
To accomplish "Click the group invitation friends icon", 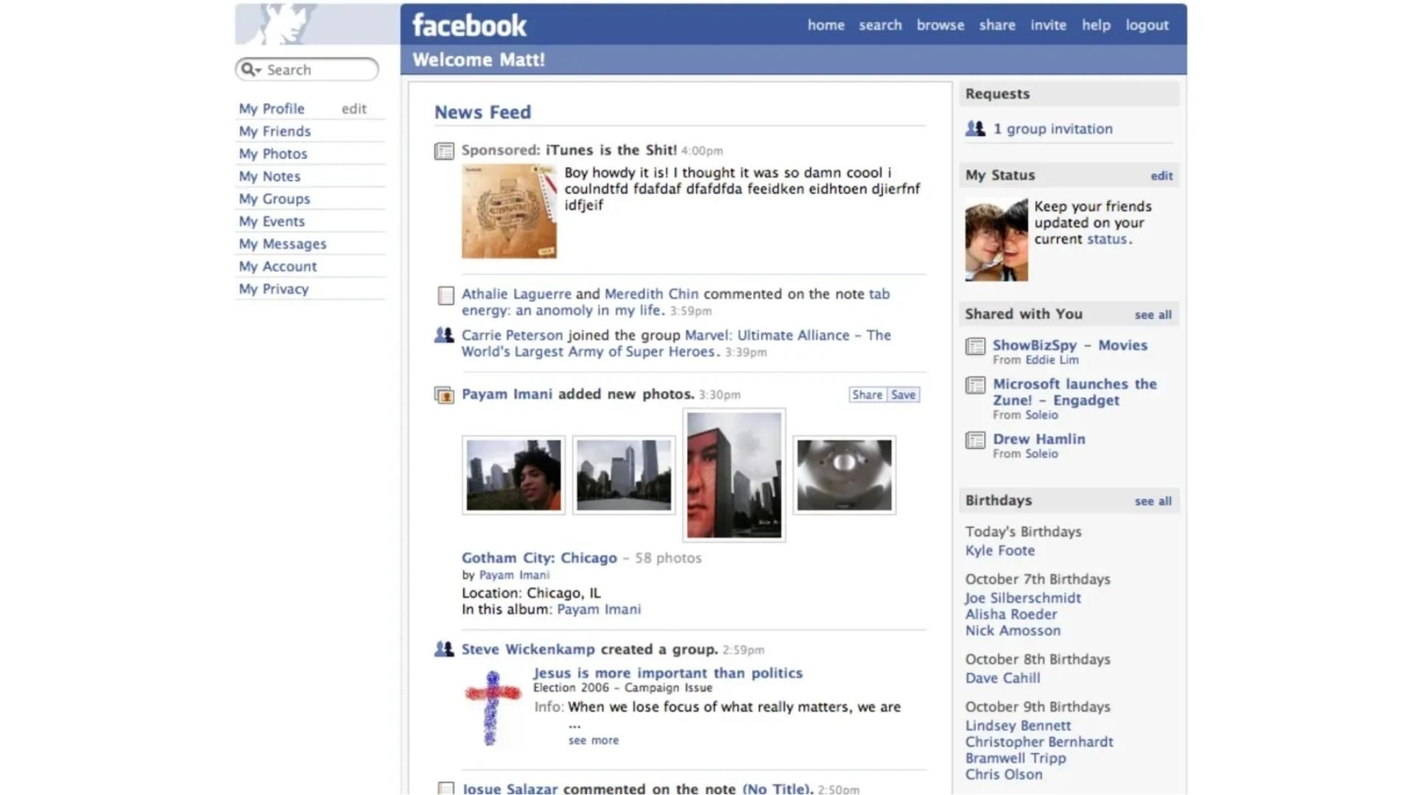I will (x=975, y=128).
